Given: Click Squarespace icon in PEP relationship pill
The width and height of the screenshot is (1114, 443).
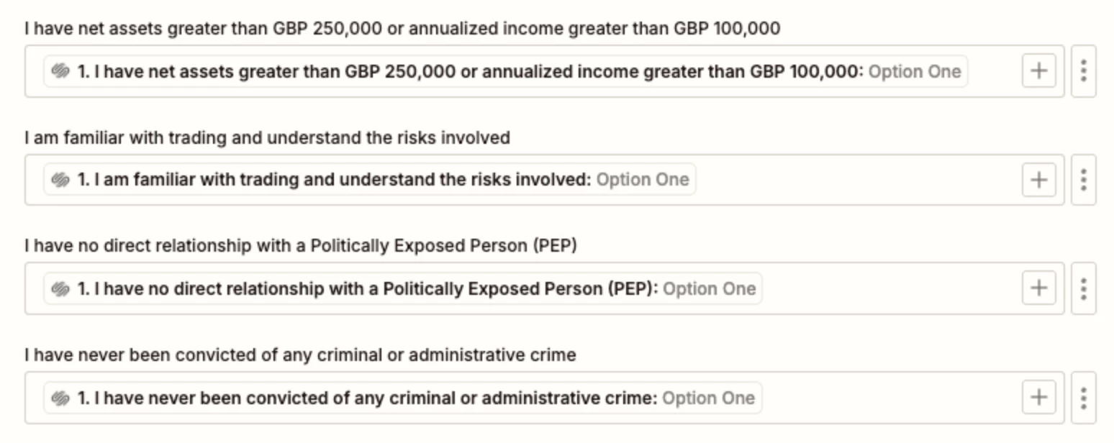Looking at the screenshot, I should (x=60, y=289).
